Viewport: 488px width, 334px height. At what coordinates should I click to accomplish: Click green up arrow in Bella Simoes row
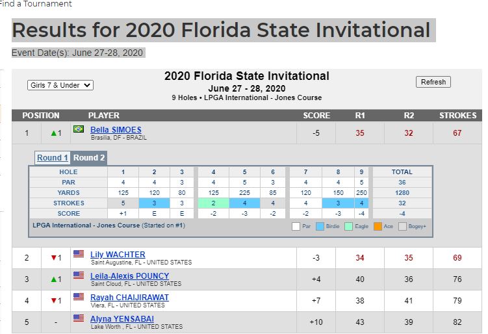coord(54,133)
